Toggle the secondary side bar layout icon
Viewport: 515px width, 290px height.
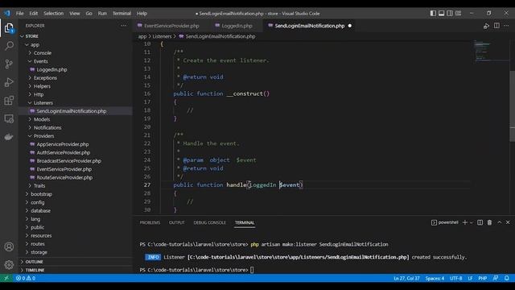(x=450, y=13)
